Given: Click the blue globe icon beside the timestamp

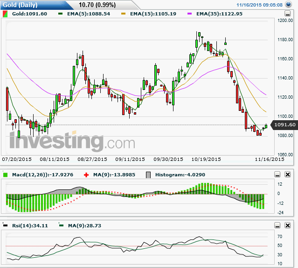Looking at the screenshot, I should [289, 4].
